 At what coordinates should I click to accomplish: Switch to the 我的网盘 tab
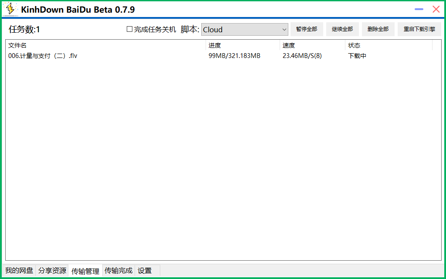click(x=19, y=271)
